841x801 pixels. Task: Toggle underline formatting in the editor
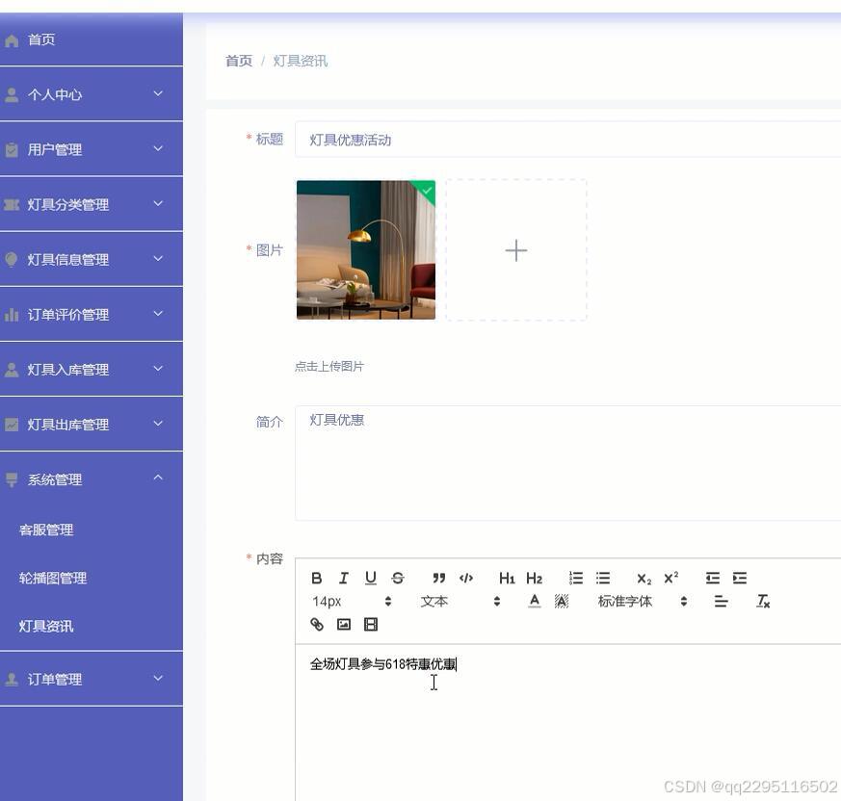coord(371,578)
